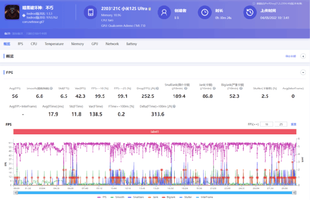Open the help icon next to Delta(FTime)>100ms
Image resolution: width=310 pixels, height=200 pixels.
coord(174,106)
